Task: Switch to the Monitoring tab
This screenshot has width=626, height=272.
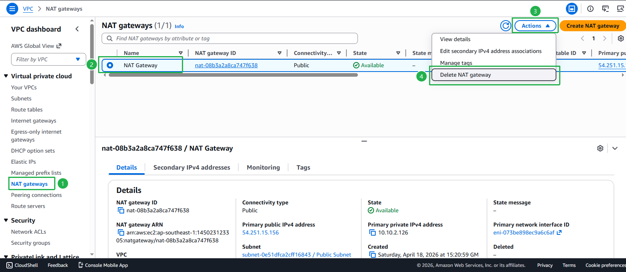Action: coord(263,168)
